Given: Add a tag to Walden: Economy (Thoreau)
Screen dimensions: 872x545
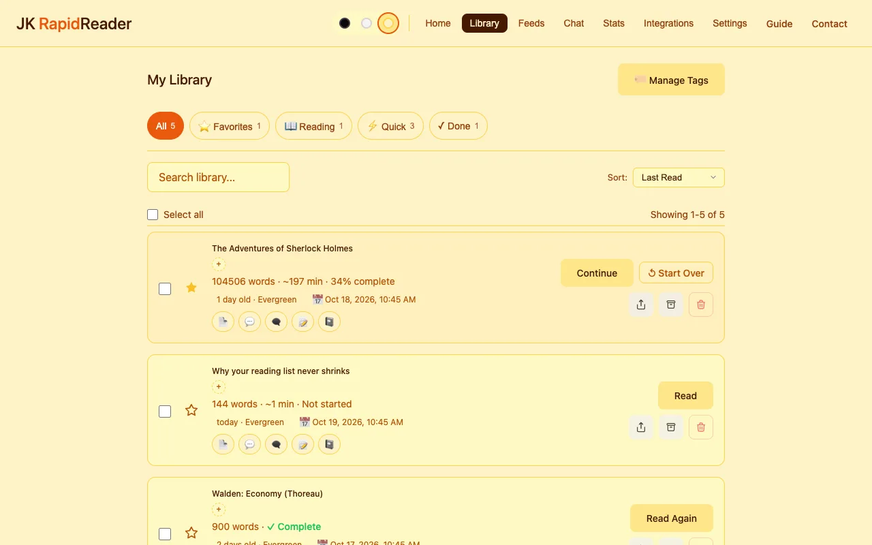Looking at the screenshot, I should tap(219, 510).
